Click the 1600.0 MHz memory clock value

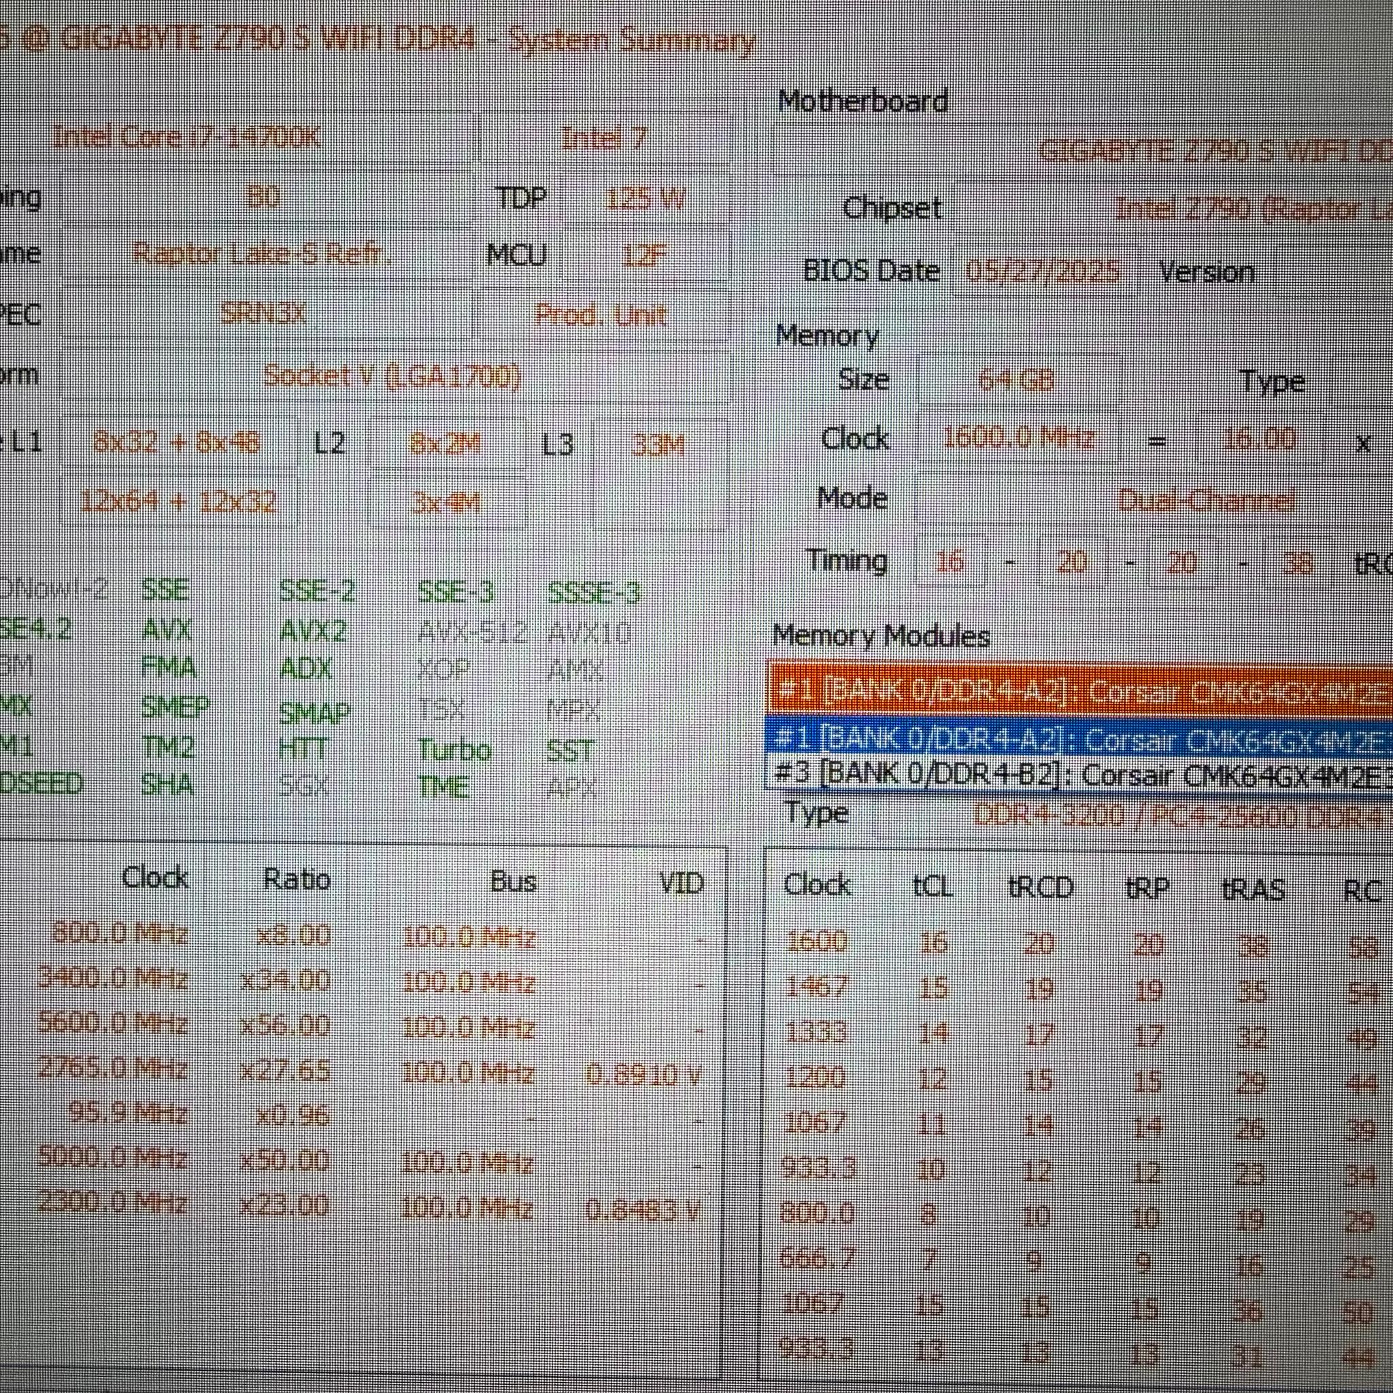(1018, 437)
